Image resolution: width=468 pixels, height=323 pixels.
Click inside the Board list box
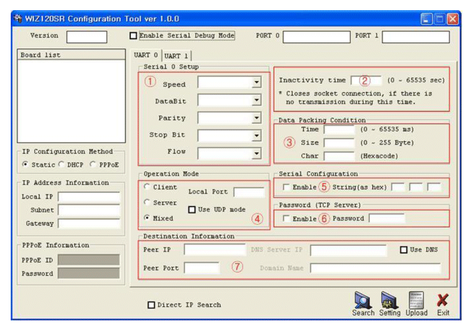71,101
